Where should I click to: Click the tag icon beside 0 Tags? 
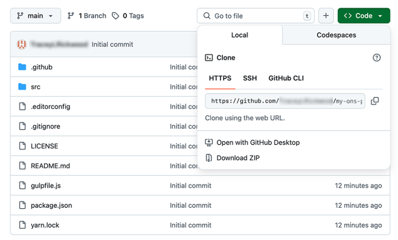click(115, 16)
